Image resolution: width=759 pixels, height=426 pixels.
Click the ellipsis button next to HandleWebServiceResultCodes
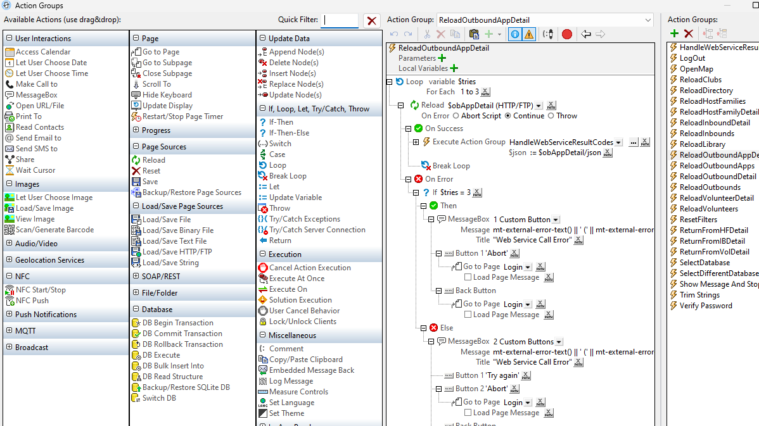634,141
